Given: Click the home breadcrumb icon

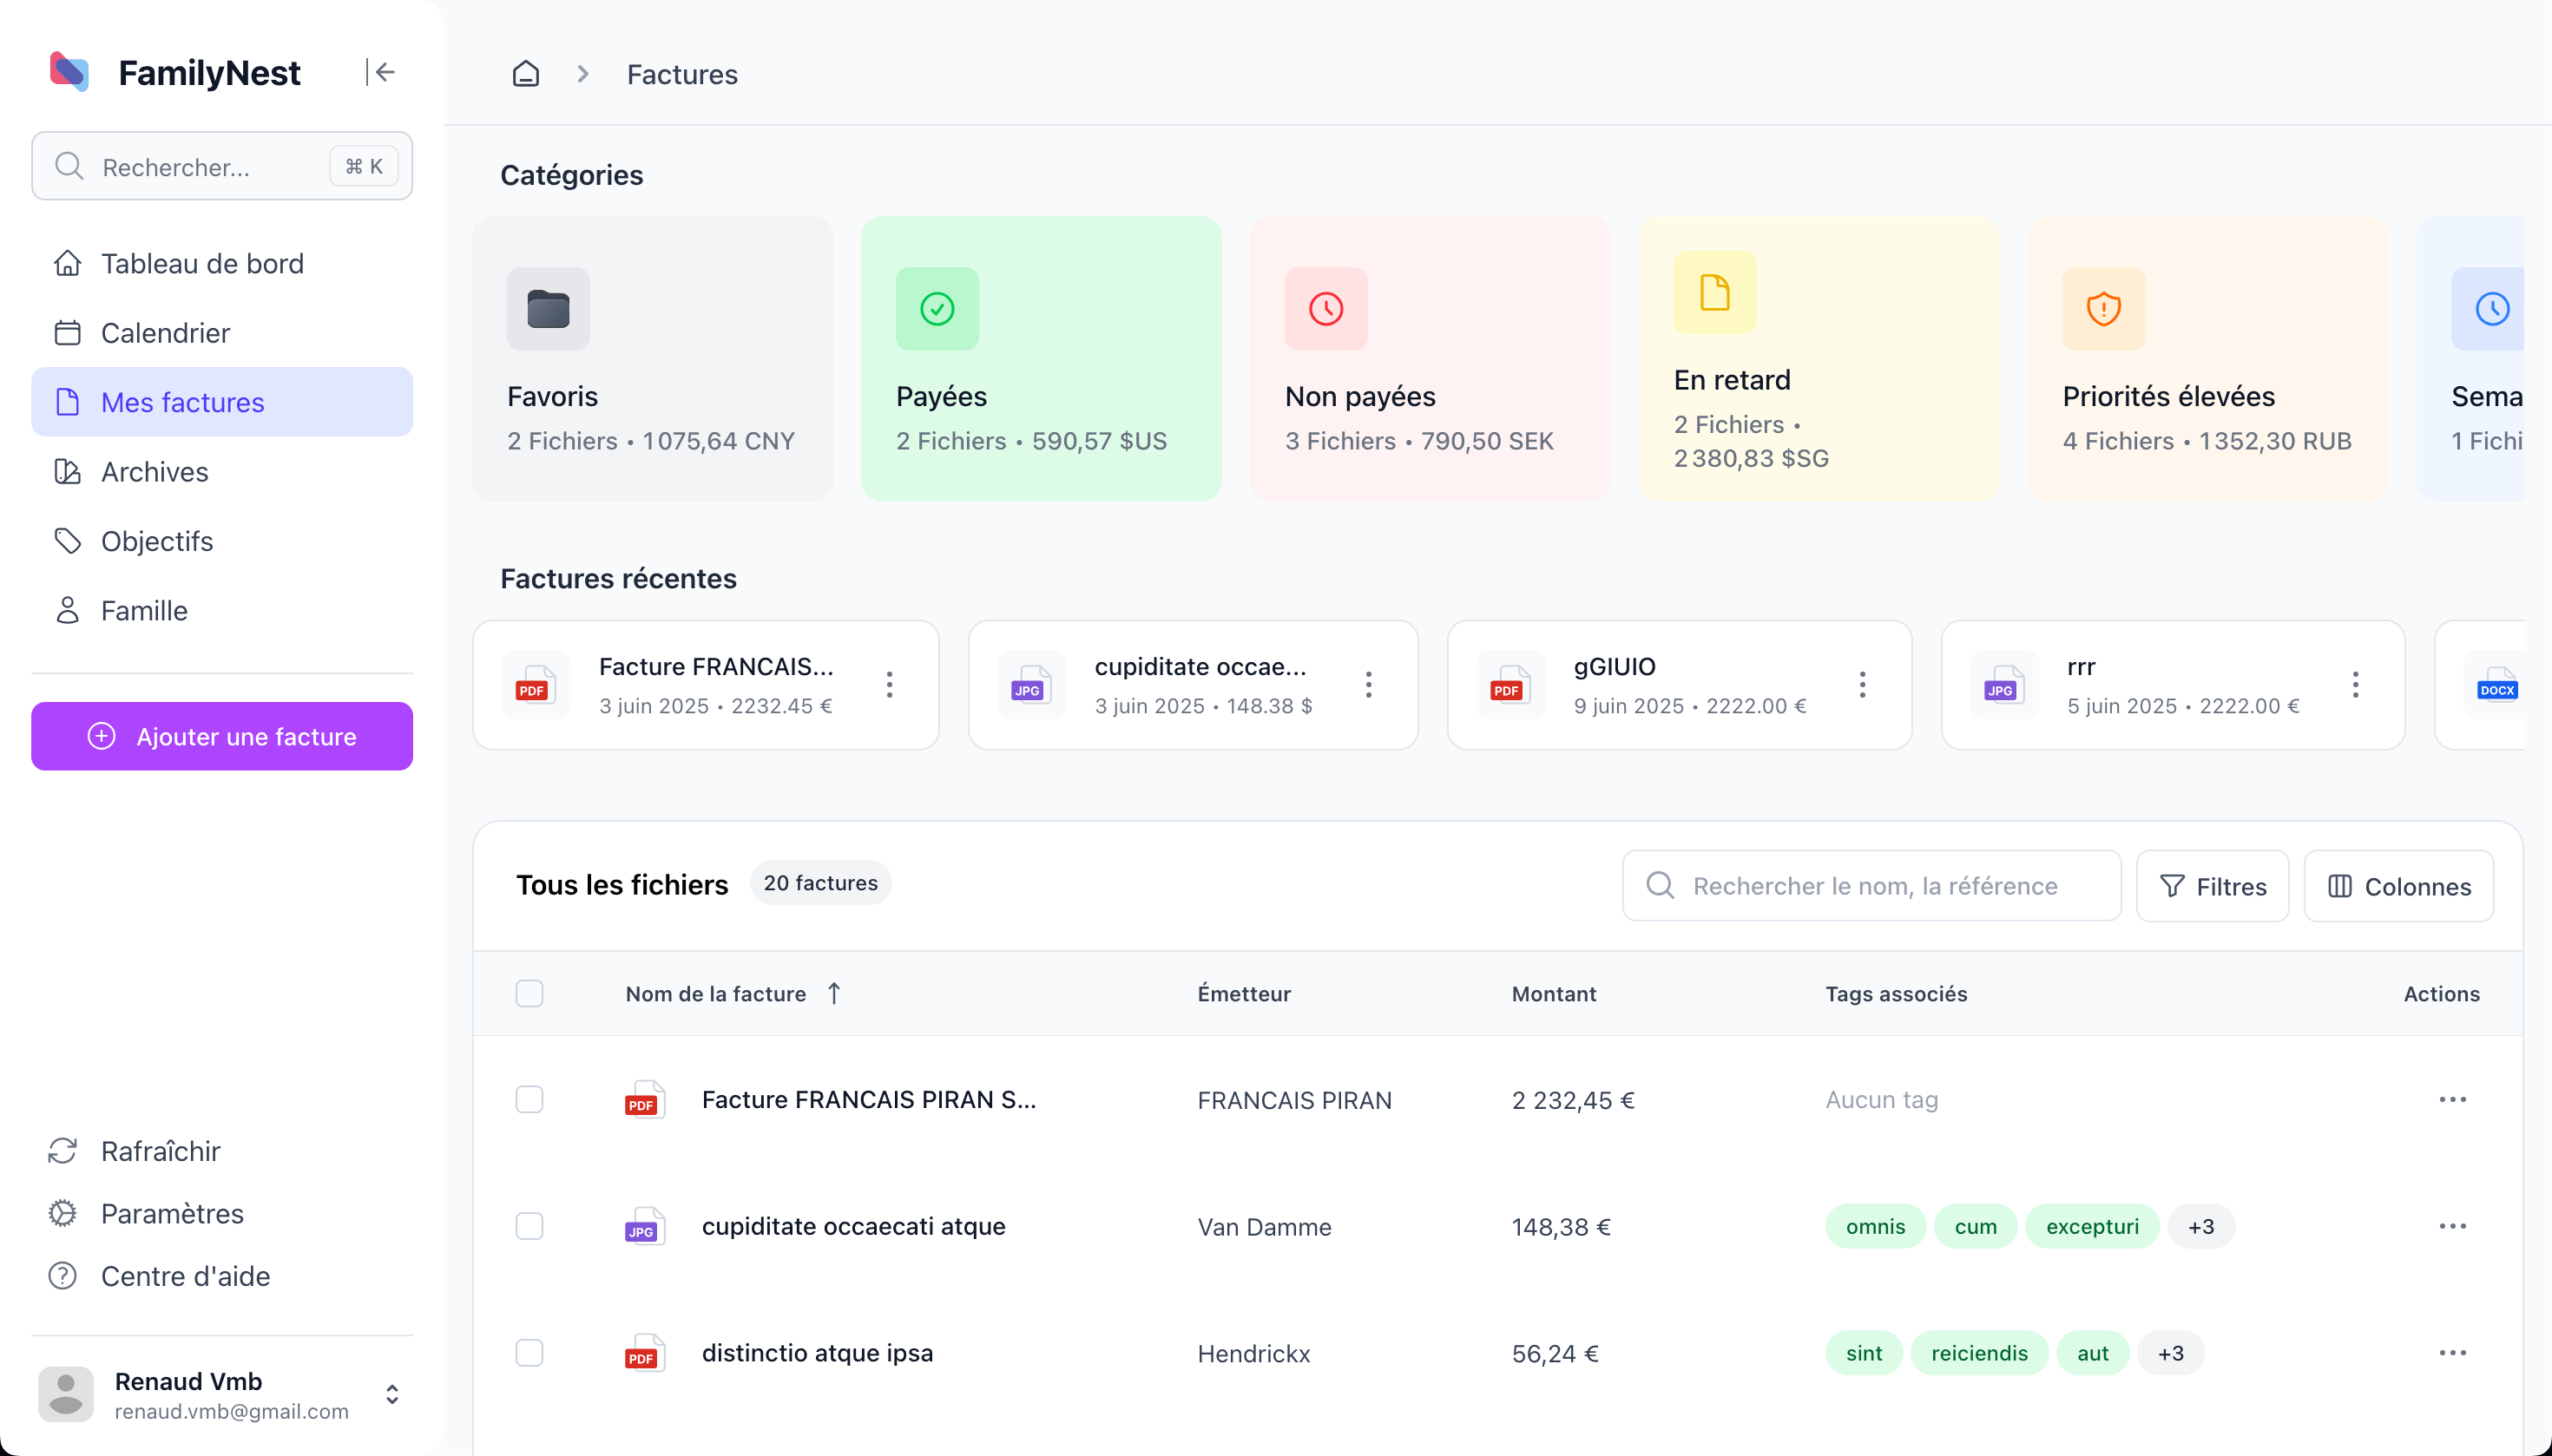Looking at the screenshot, I should (526, 74).
